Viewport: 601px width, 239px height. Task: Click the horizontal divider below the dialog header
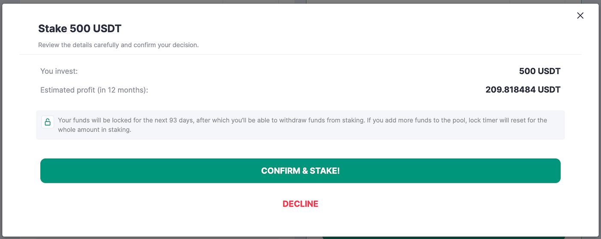(x=300, y=54)
